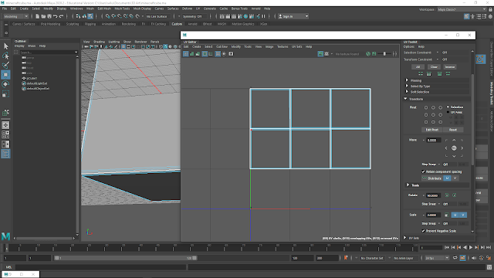494x278 pixels.
Task: Click the Move value input field
Action: 433,141
